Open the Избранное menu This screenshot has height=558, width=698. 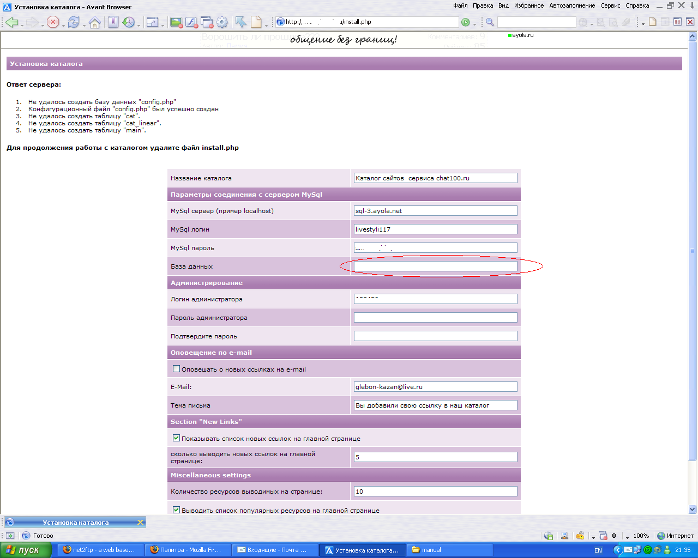coord(528,5)
